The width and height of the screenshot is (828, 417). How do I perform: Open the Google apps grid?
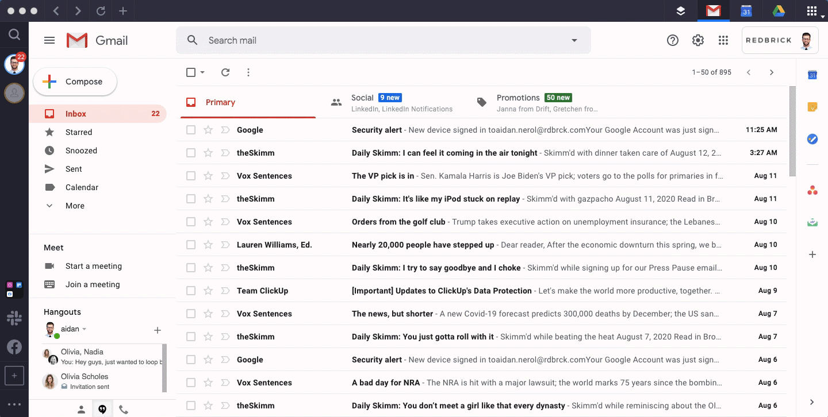click(723, 40)
